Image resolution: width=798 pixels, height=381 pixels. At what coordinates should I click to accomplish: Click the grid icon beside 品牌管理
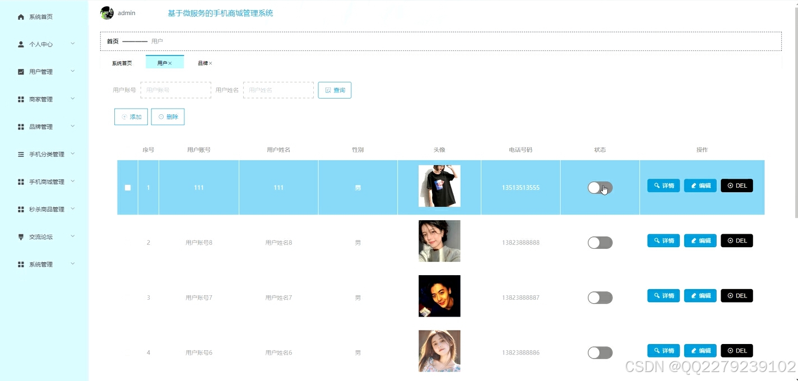(x=21, y=127)
